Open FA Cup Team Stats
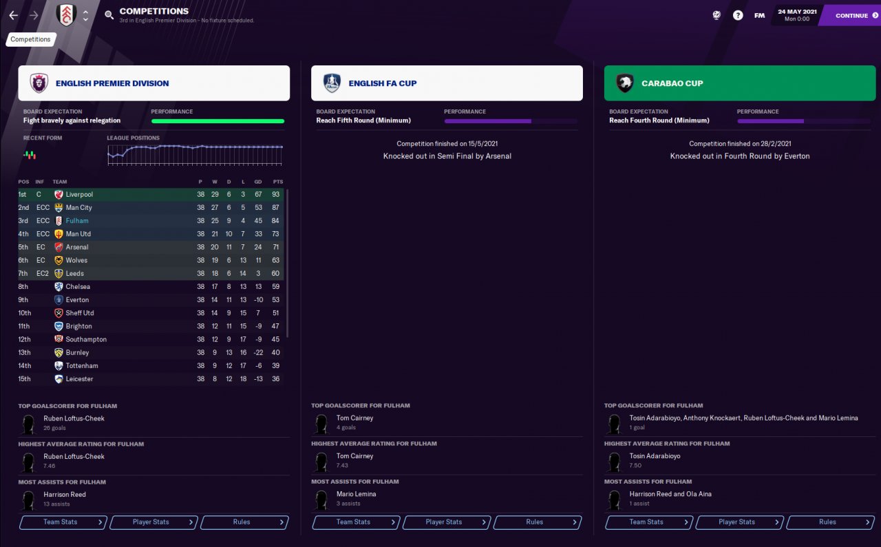 tap(357, 522)
